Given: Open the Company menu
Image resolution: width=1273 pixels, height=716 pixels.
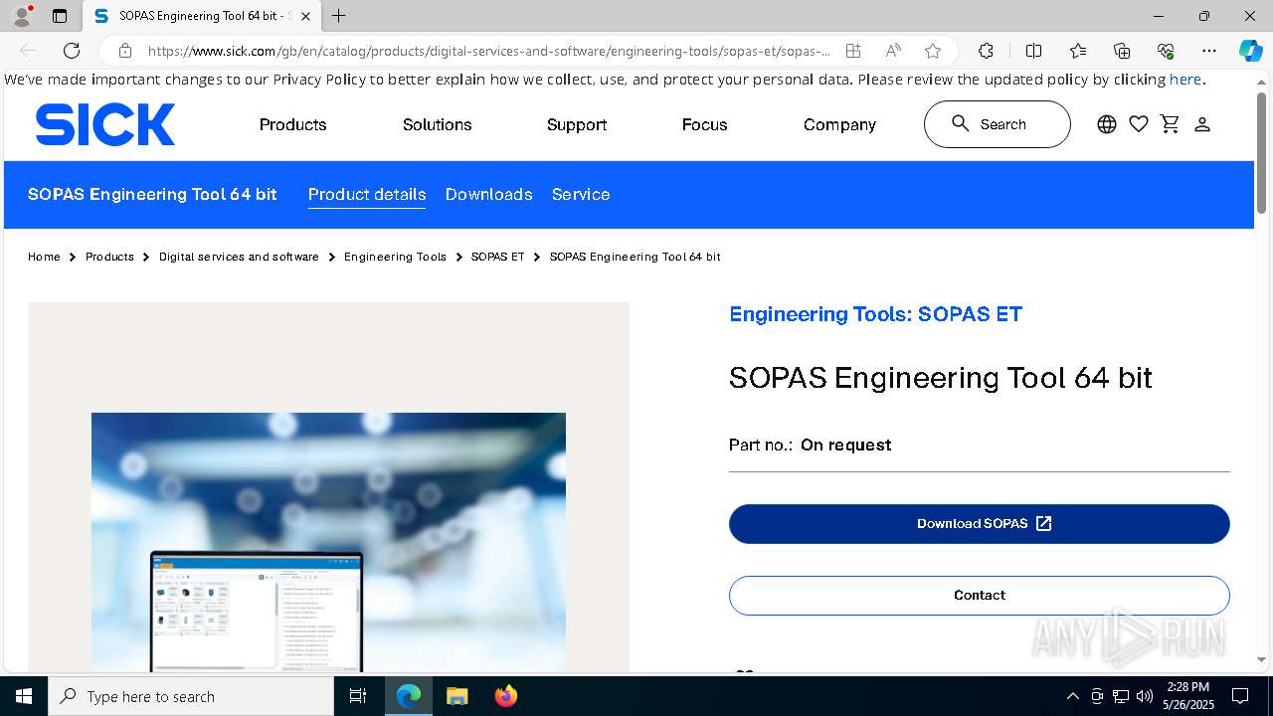Looking at the screenshot, I should (839, 124).
